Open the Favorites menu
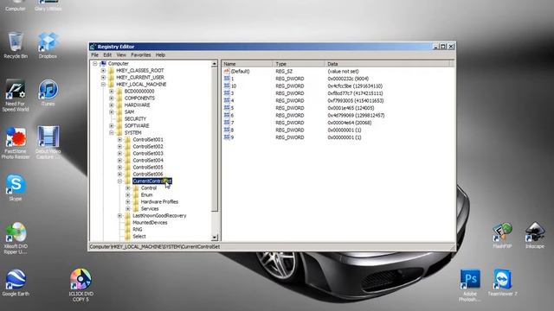Image resolution: width=554 pixels, height=311 pixels. pos(140,55)
